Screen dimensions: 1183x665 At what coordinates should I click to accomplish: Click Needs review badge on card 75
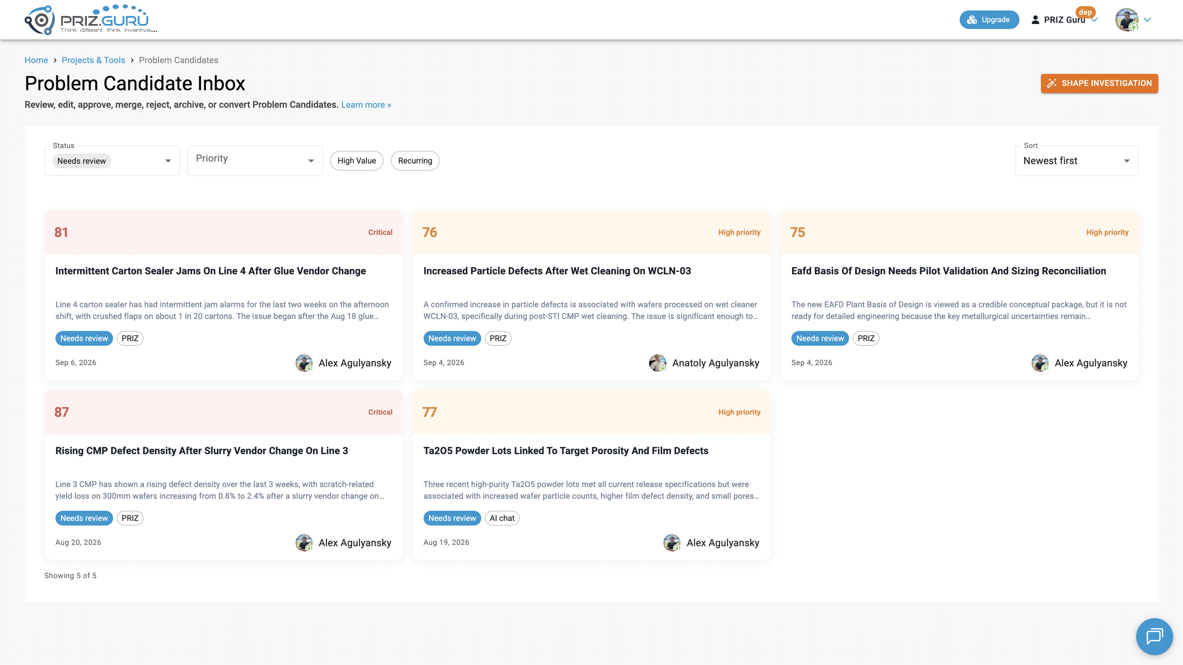click(x=820, y=339)
